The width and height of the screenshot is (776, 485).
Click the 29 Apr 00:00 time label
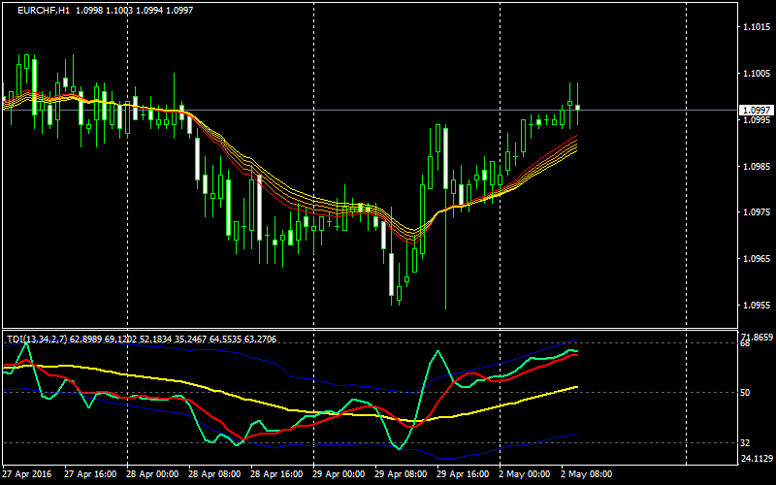(x=339, y=474)
